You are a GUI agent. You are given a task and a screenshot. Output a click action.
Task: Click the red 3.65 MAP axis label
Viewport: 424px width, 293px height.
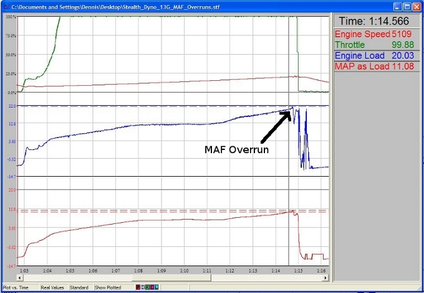(x=12, y=228)
